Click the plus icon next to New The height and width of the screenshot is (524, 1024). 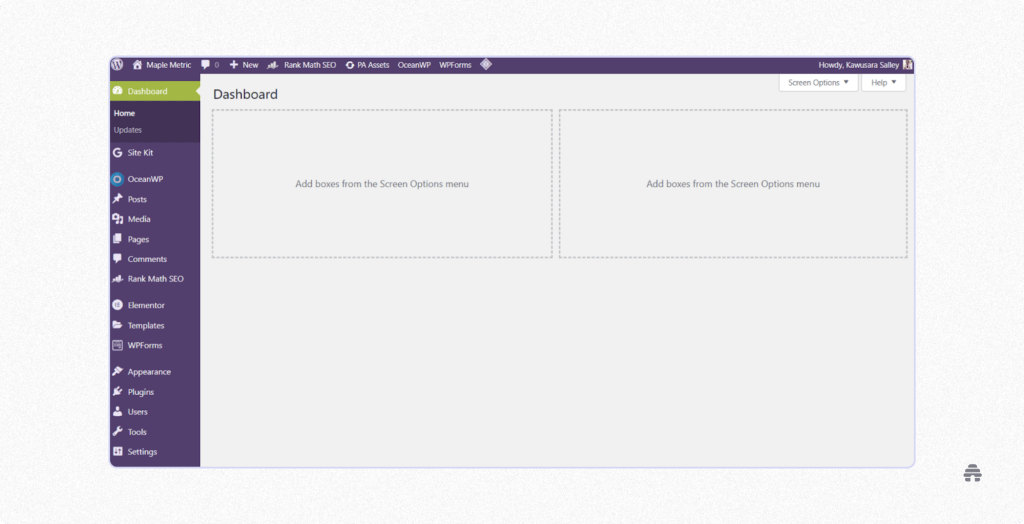[x=234, y=65]
